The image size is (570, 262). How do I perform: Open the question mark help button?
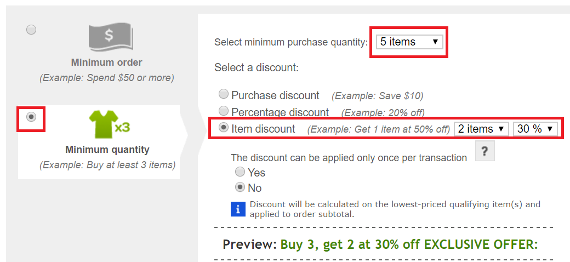point(485,151)
